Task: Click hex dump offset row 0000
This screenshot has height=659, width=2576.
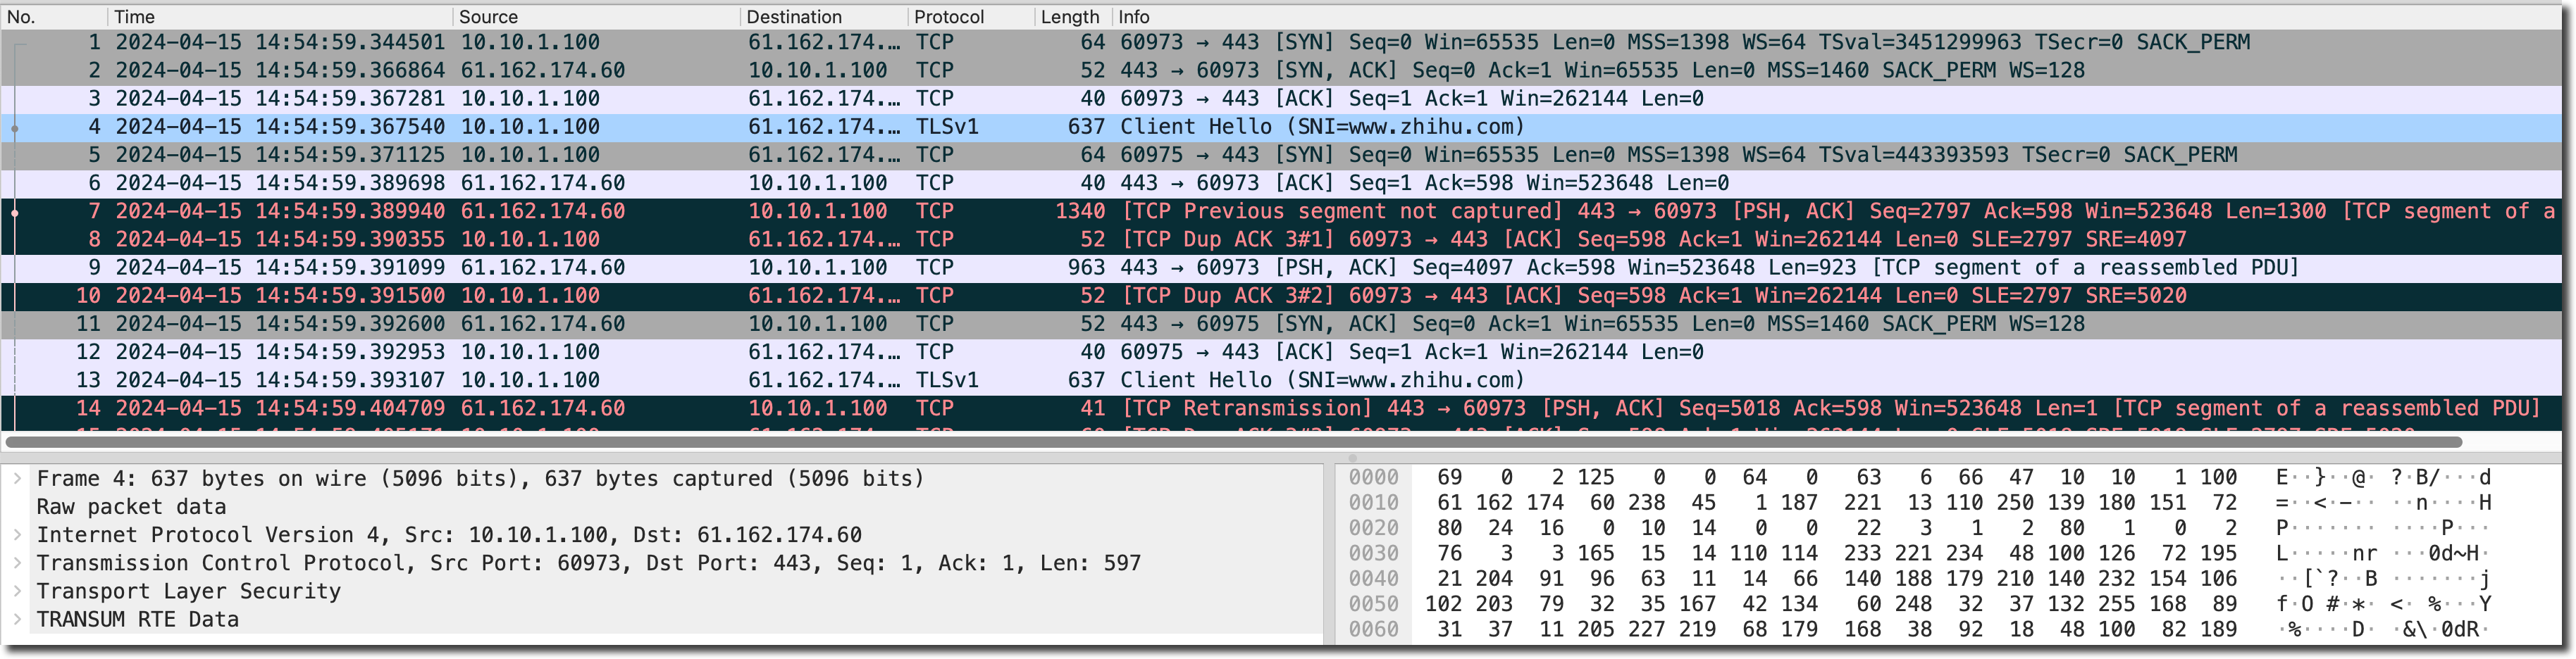Action: [1373, 477]
